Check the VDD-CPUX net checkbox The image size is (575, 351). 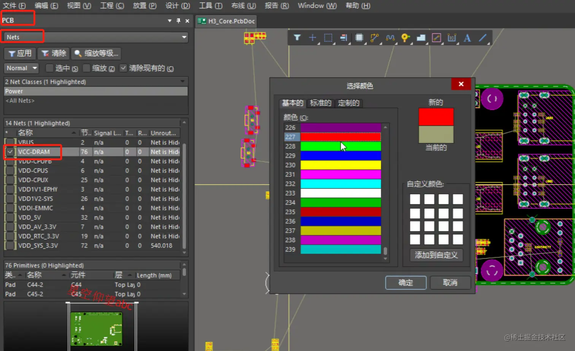click(10, 180)
